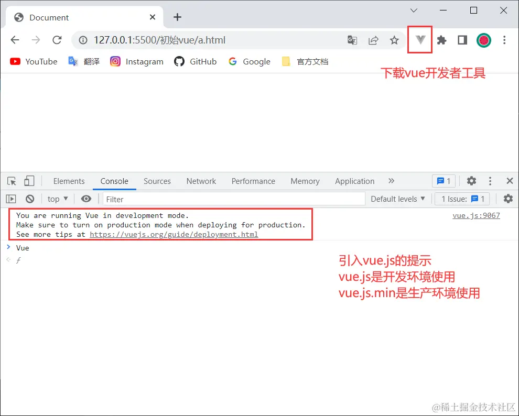The height and width of the screenshot is (416, 519).
Task: Show the console sidebar
Action: point(11,199)
